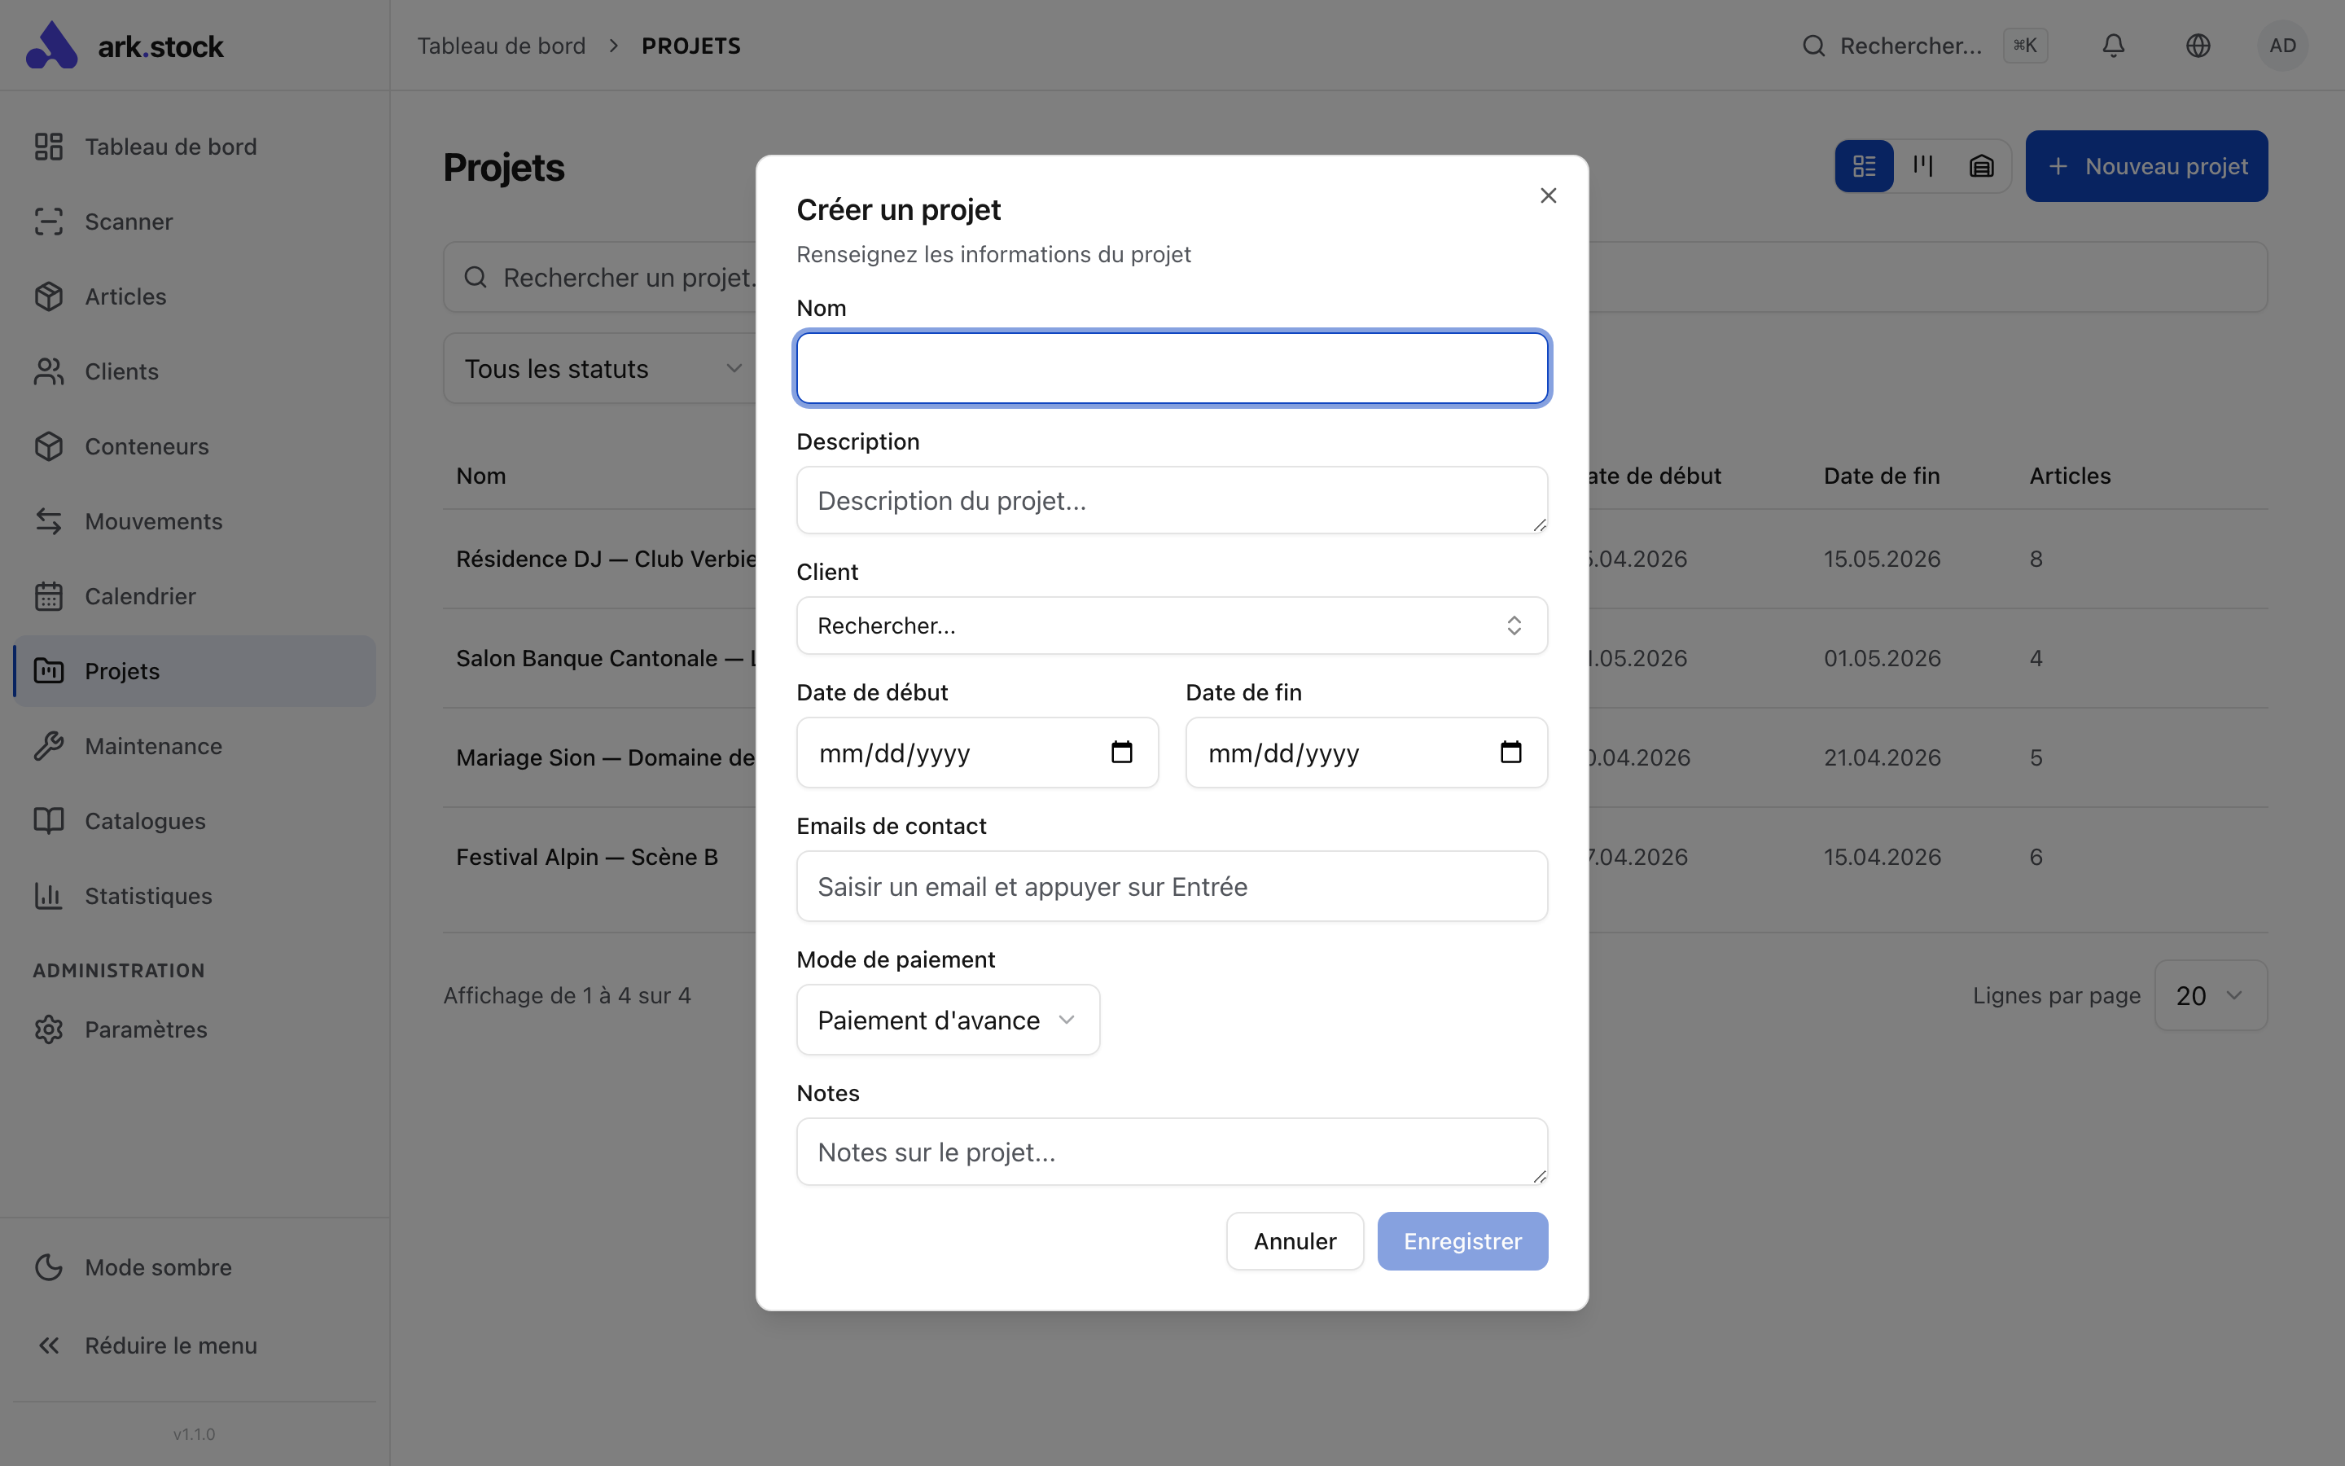2345x1466 pixels.
Task: Open the Maintenance sidebar item
Action: pyautogui.click(x=153, y=745)
